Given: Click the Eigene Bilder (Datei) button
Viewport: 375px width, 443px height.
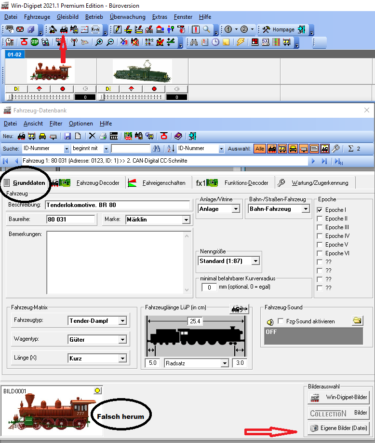Looking at the screenshot, I should point(338,428).
